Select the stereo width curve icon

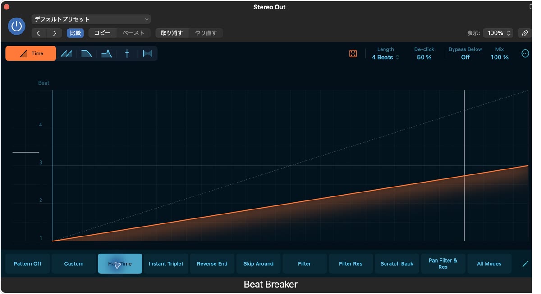[147, 53]
